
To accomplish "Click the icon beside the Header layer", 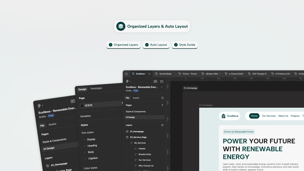I will pyautogui.click(x=136, y=149).
